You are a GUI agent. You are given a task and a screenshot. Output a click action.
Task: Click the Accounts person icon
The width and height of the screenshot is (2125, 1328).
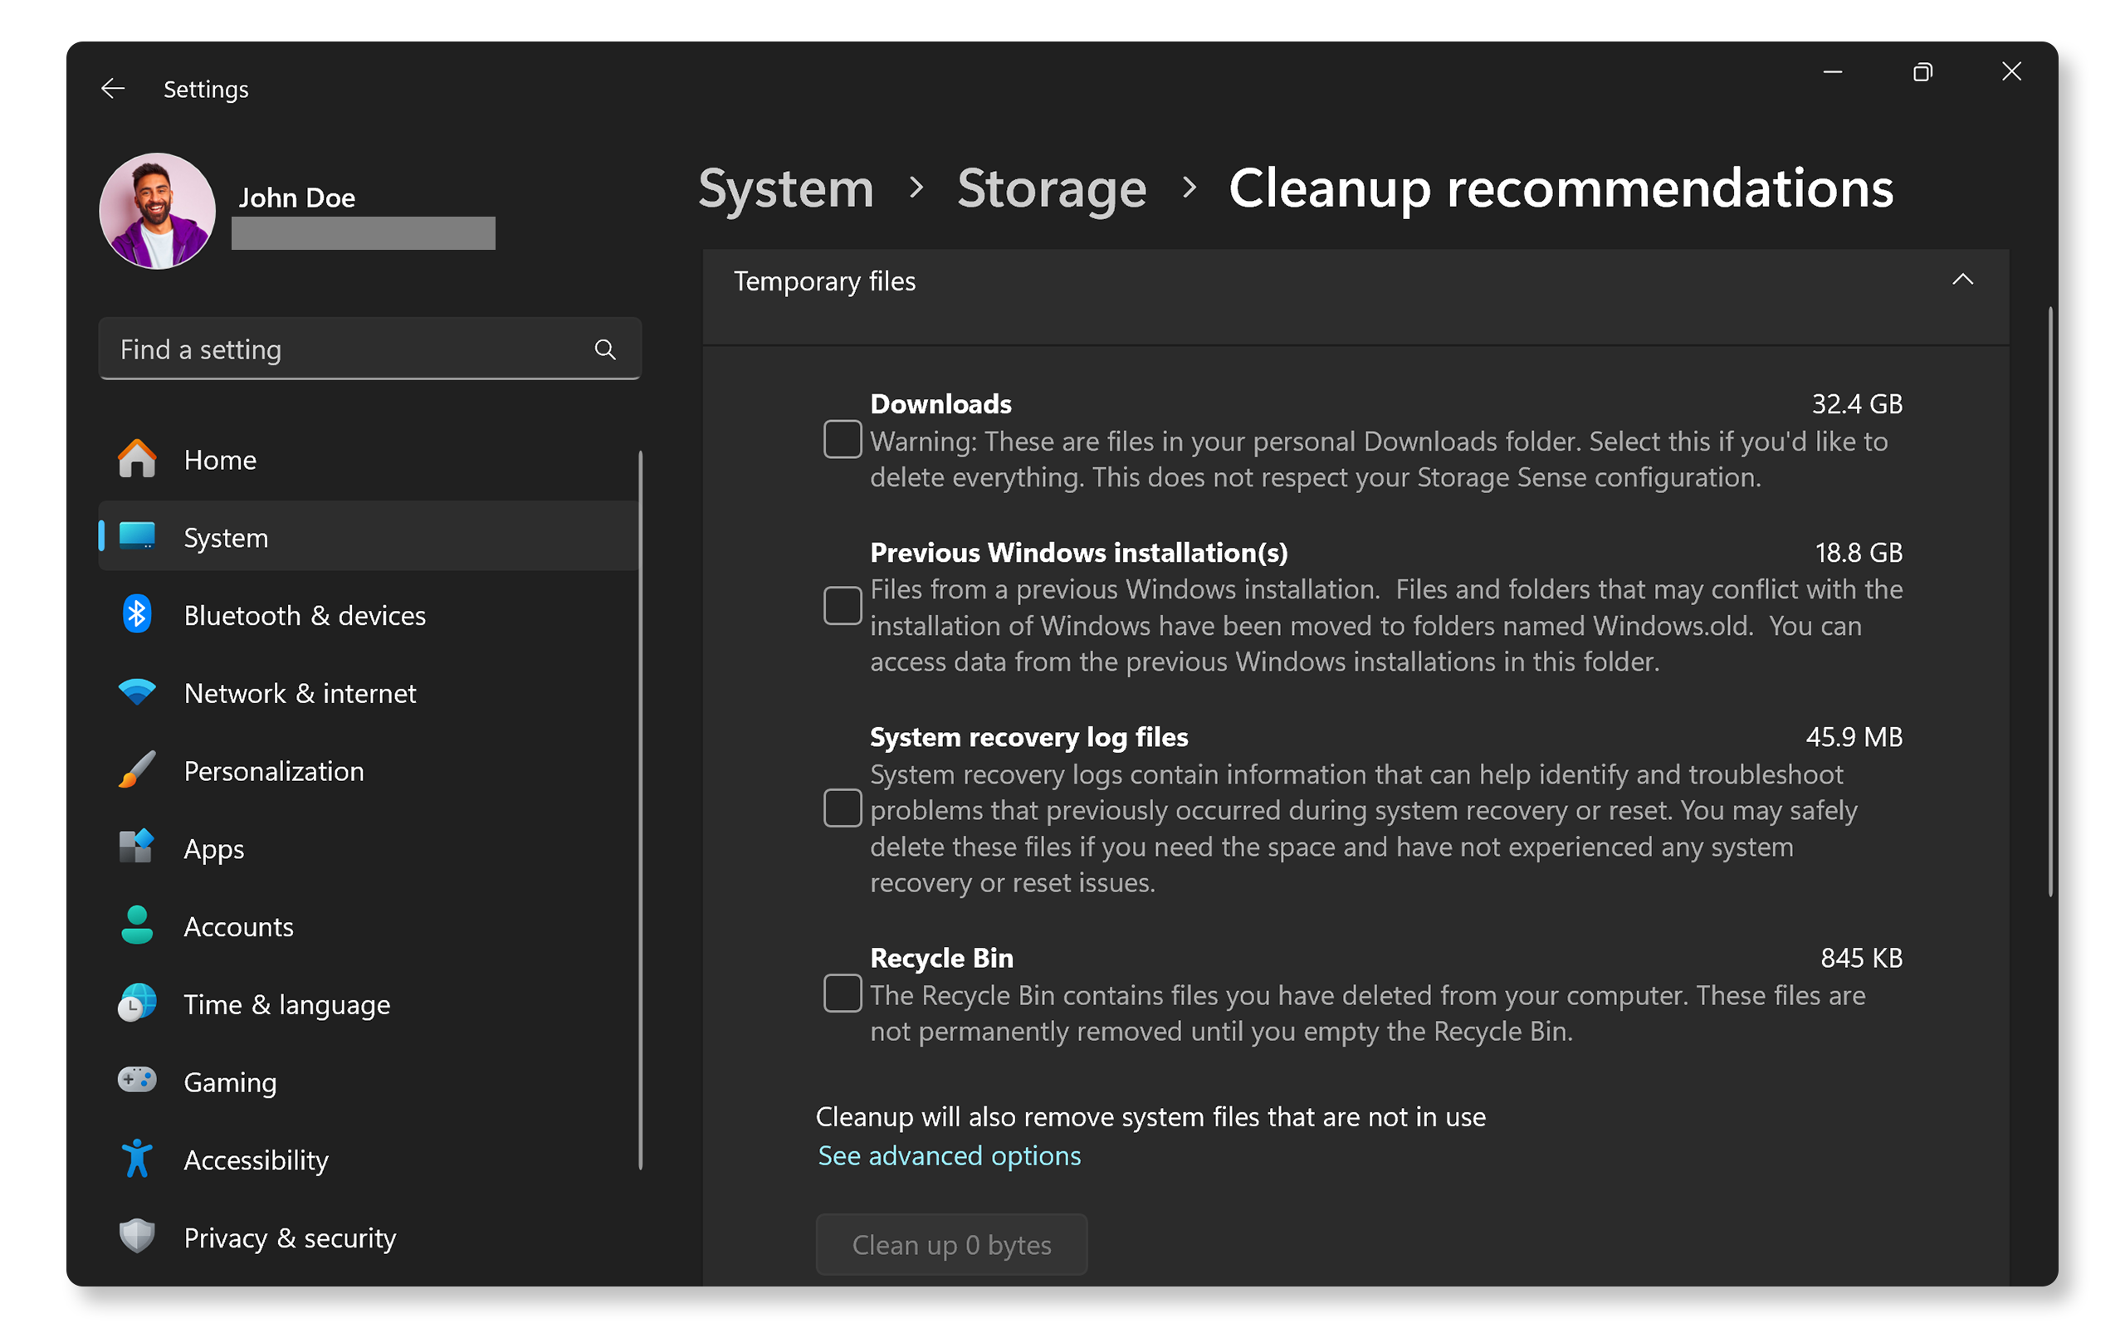tap(137, 925)
